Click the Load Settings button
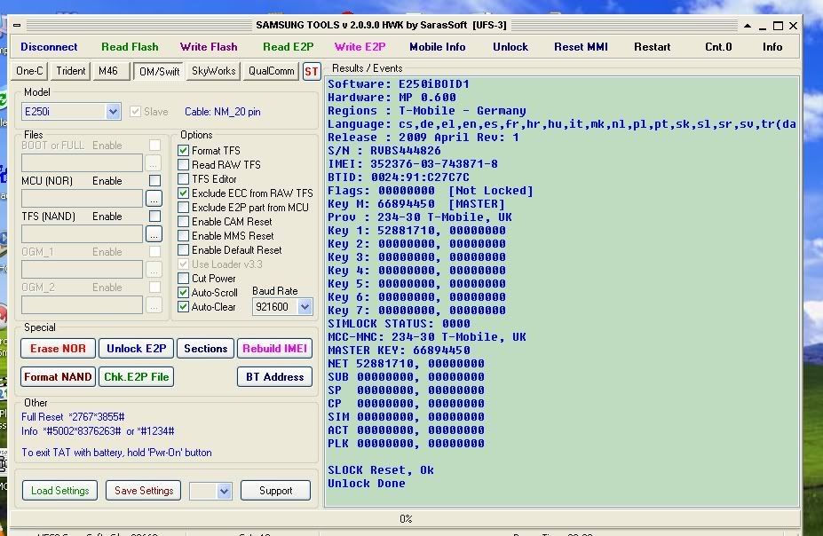 click(59, 491)
